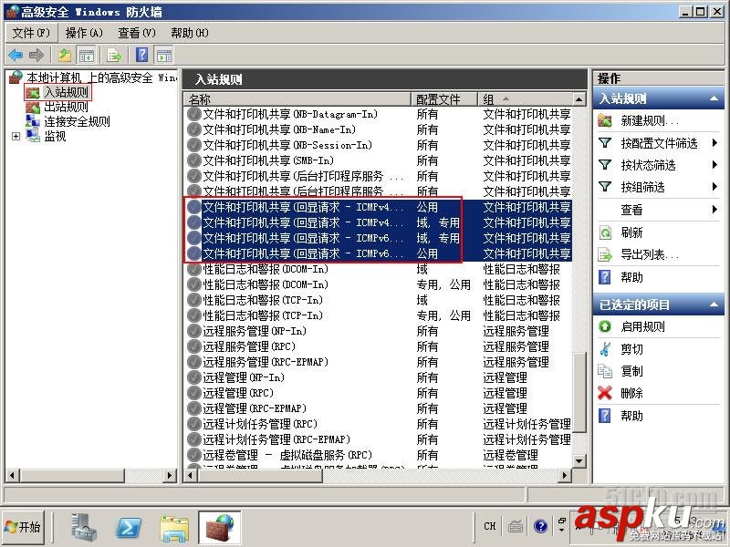Click the CH language indicator in taskbar
Screen dimensions: 730x547
(489, 527)
